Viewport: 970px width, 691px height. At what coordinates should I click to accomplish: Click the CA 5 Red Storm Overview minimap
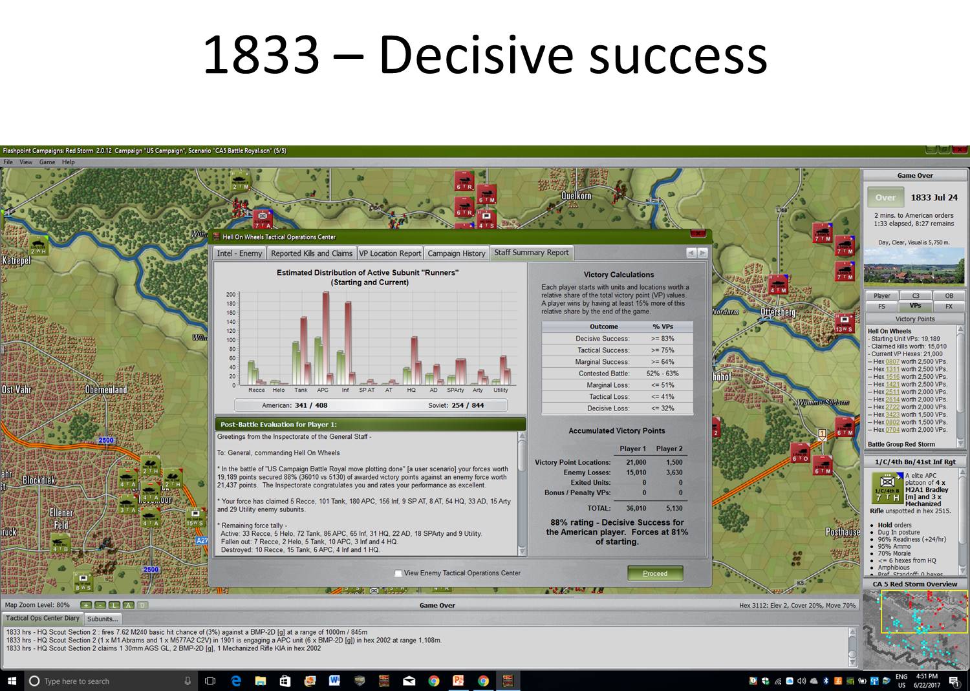(x=914, y=630)
